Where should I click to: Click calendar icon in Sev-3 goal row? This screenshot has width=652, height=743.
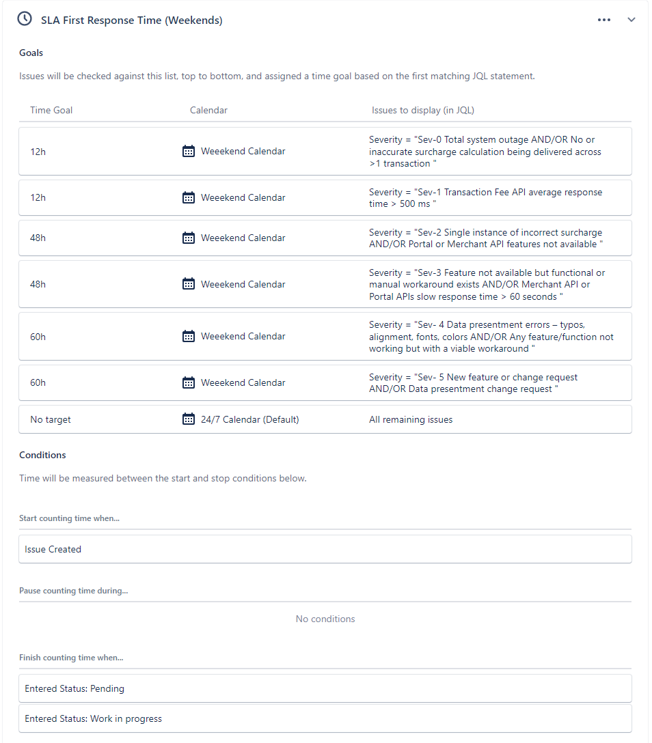(x=189, y=284)
